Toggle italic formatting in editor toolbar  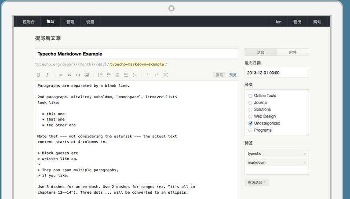pyautogui.click(x=47, y=75)
